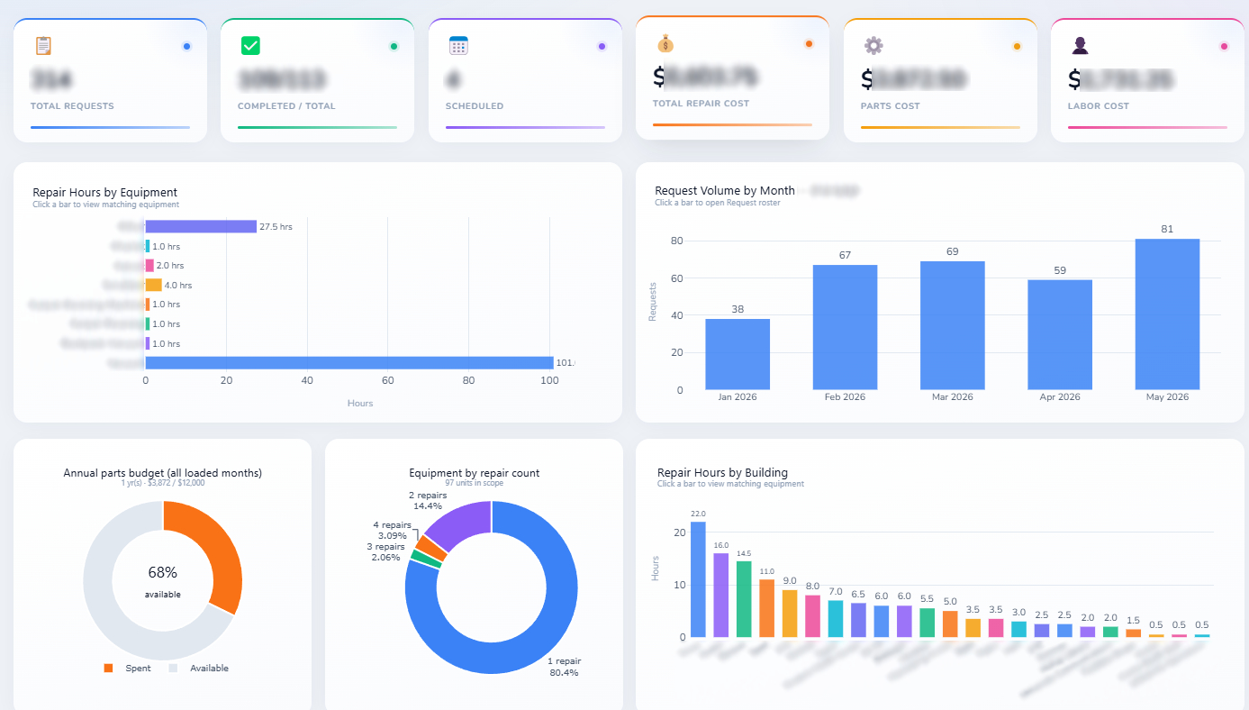Select the 6.5 hours building bar

(x=859, y=620)
